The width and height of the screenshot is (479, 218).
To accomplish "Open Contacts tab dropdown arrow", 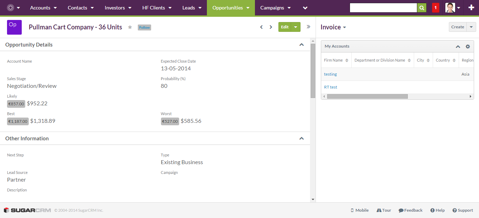I will (x=92, y=8).
